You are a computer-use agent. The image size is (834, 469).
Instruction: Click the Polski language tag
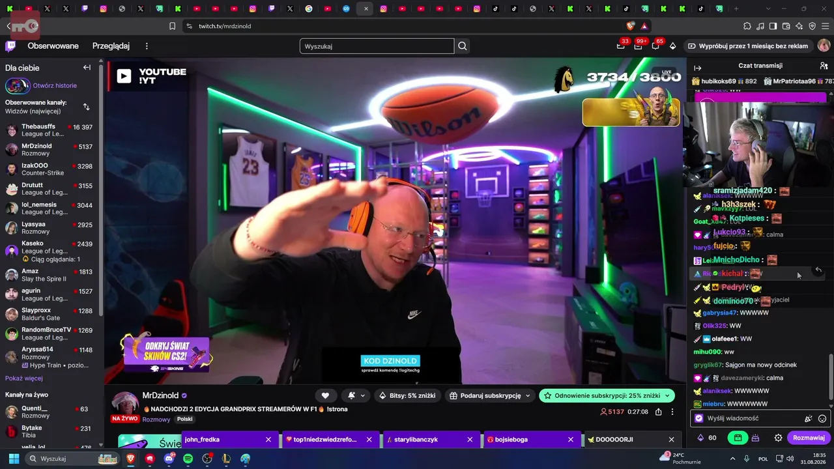[185, 419]
